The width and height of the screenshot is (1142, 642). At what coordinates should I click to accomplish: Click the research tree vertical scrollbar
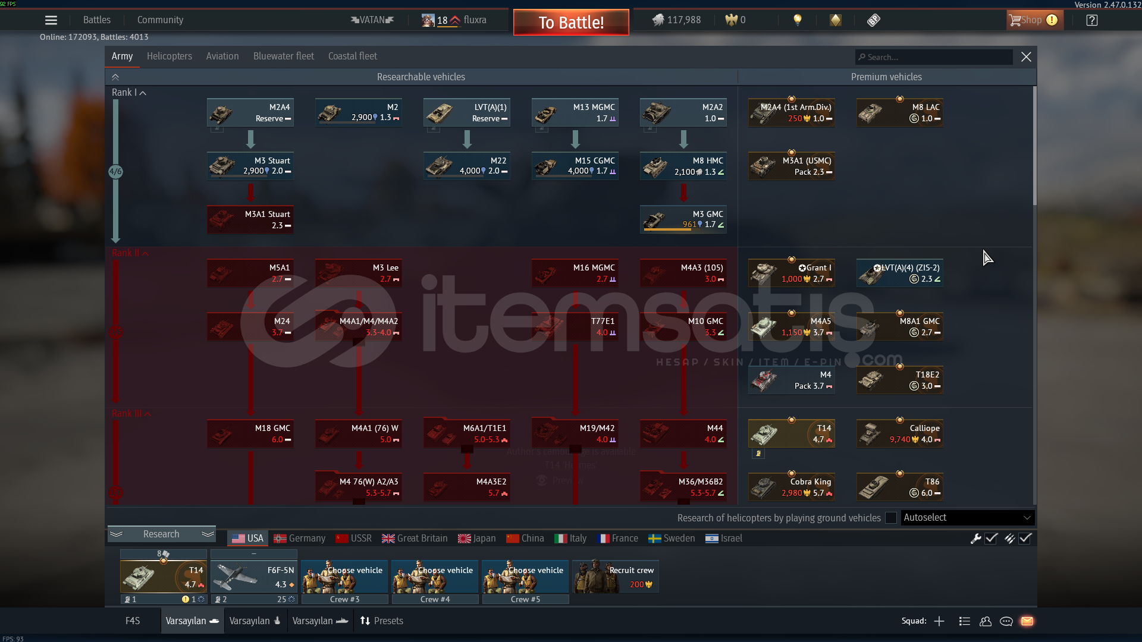pyautogui.click(x=1035, y=146)
